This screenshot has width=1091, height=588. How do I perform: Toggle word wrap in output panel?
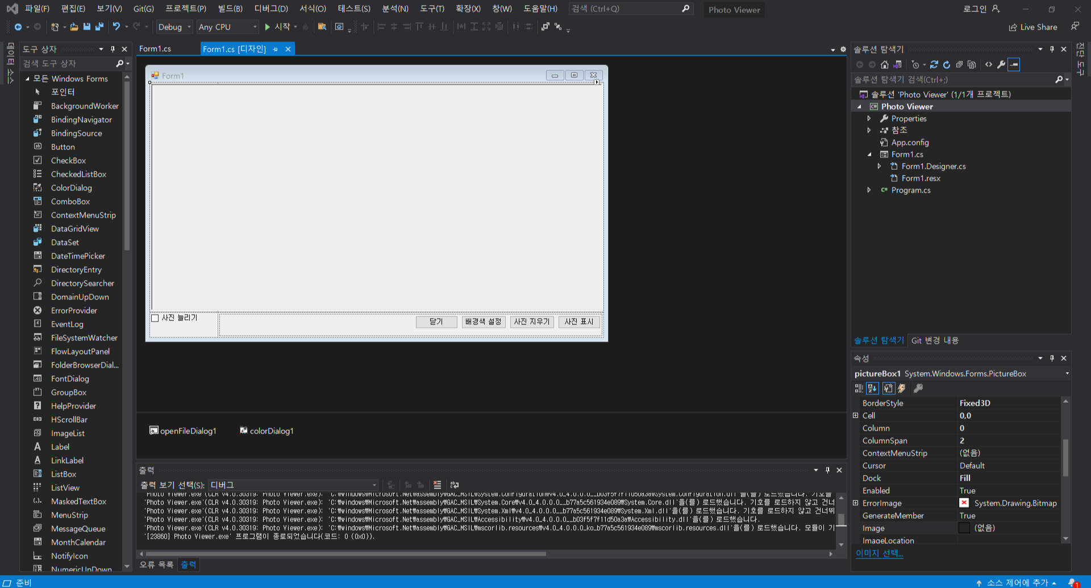(454, 485)
